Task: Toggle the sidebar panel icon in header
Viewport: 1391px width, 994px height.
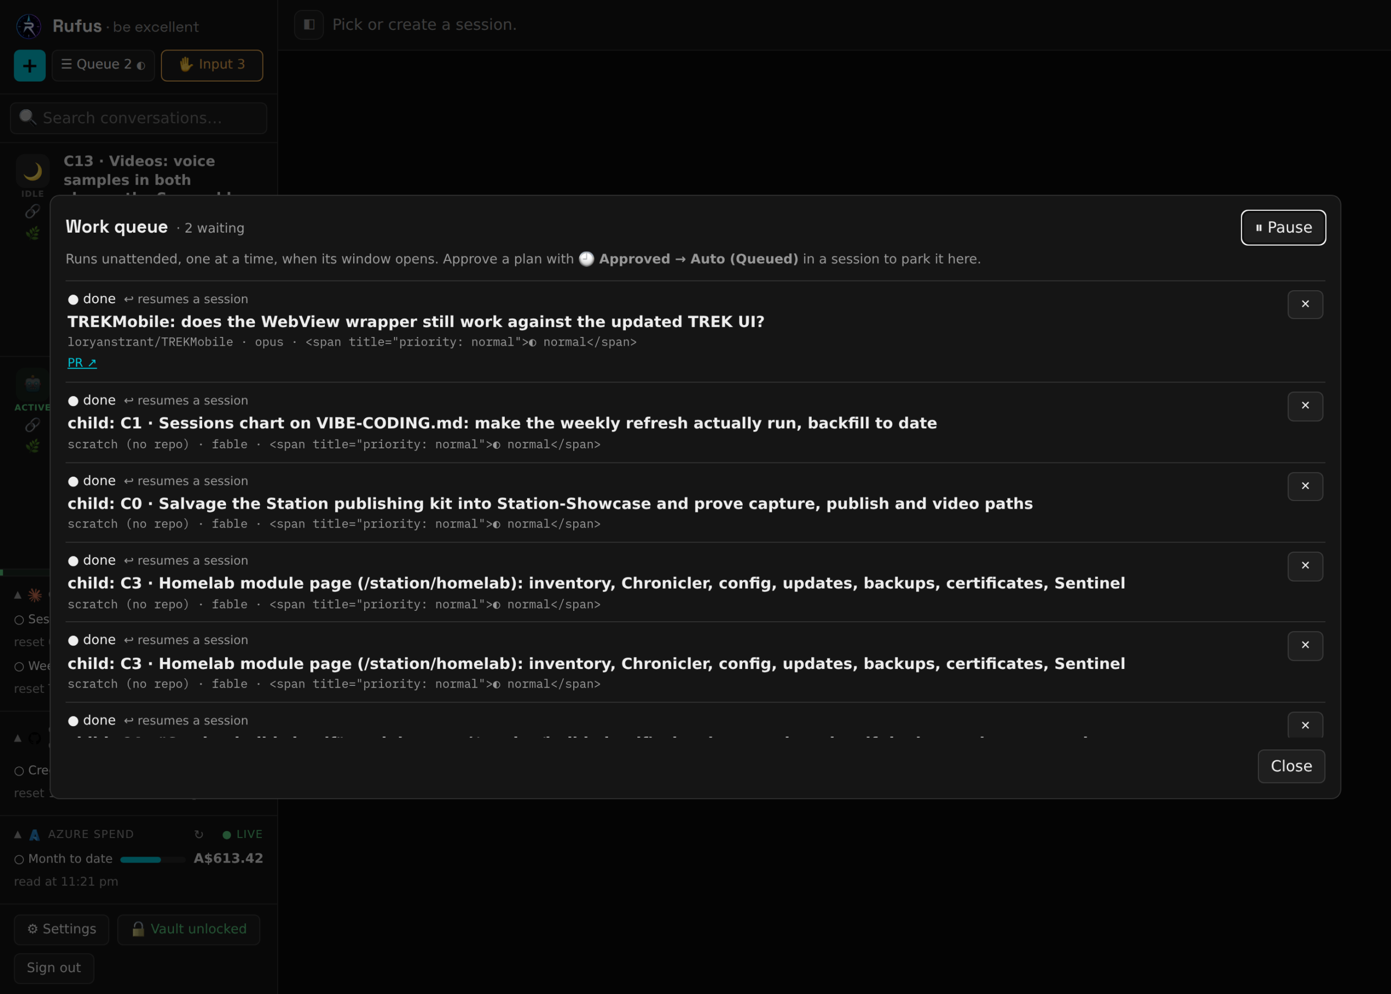Action: 309,24
